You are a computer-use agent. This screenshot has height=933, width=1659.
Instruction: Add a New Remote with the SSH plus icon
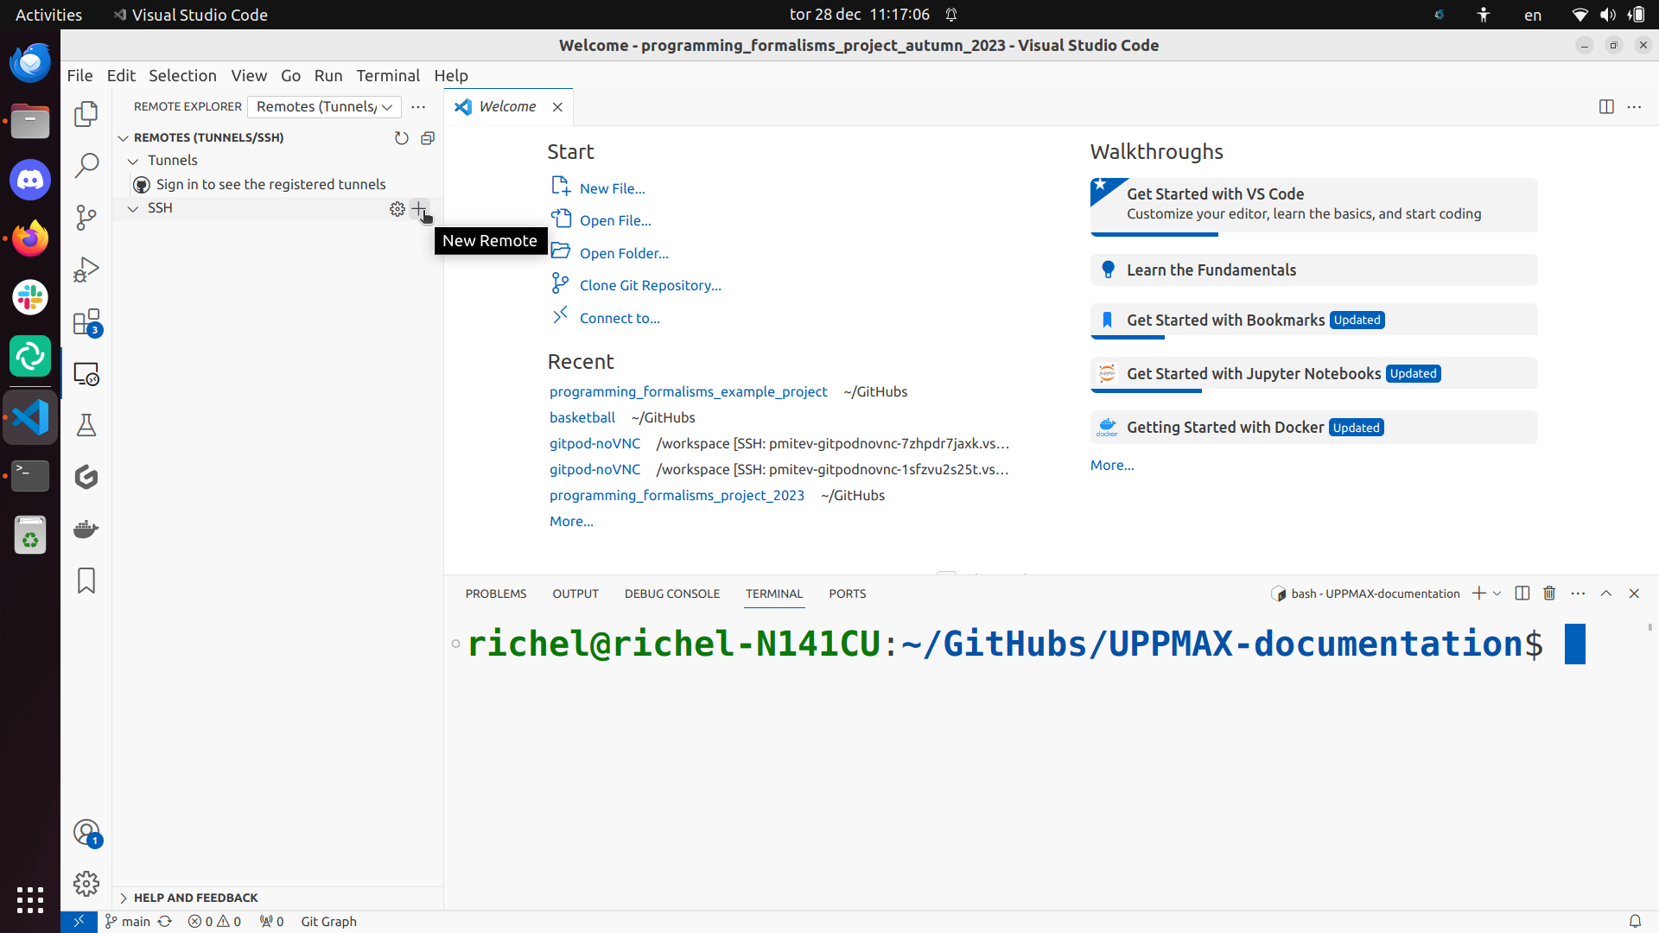(421, 208)
